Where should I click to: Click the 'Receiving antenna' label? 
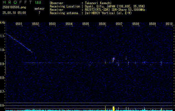click(x=64, y=13)
